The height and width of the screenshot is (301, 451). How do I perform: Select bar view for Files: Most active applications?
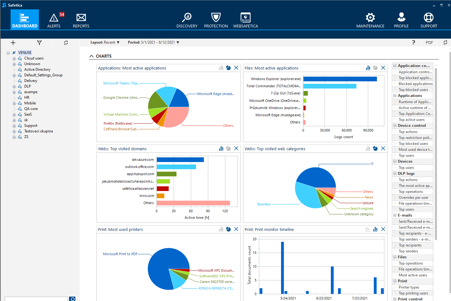pyautogui.click(x=368, y=68)
